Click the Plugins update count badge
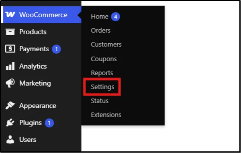Screen dimensions: 241x153 49,123
